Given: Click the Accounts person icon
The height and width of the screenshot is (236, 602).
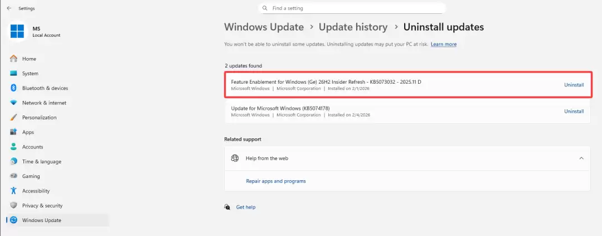Looking at the screenshot, I should click(14, 147).
